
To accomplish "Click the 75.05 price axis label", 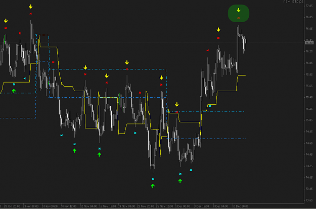I will 309,120.
